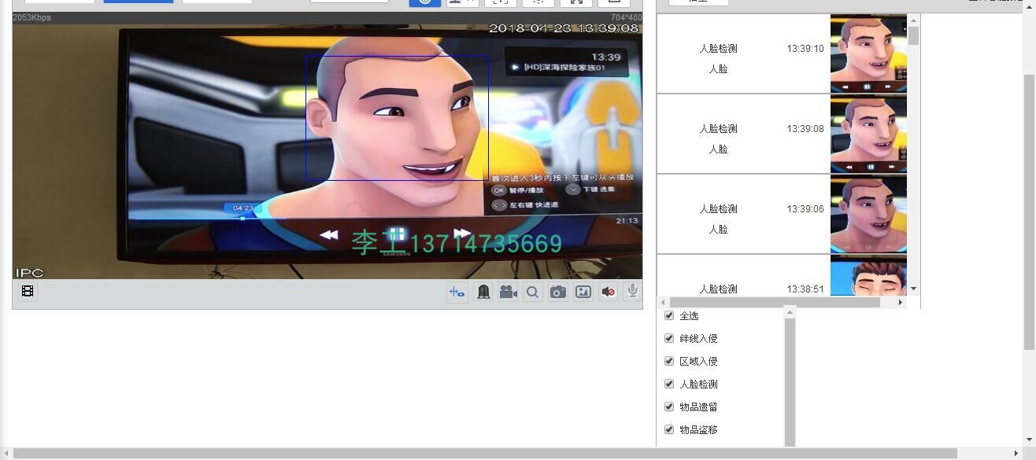This screenshot has height=460, width=1036.
Task: Uncheck the 物品遗留 checkbox
Action: point(669,407)
